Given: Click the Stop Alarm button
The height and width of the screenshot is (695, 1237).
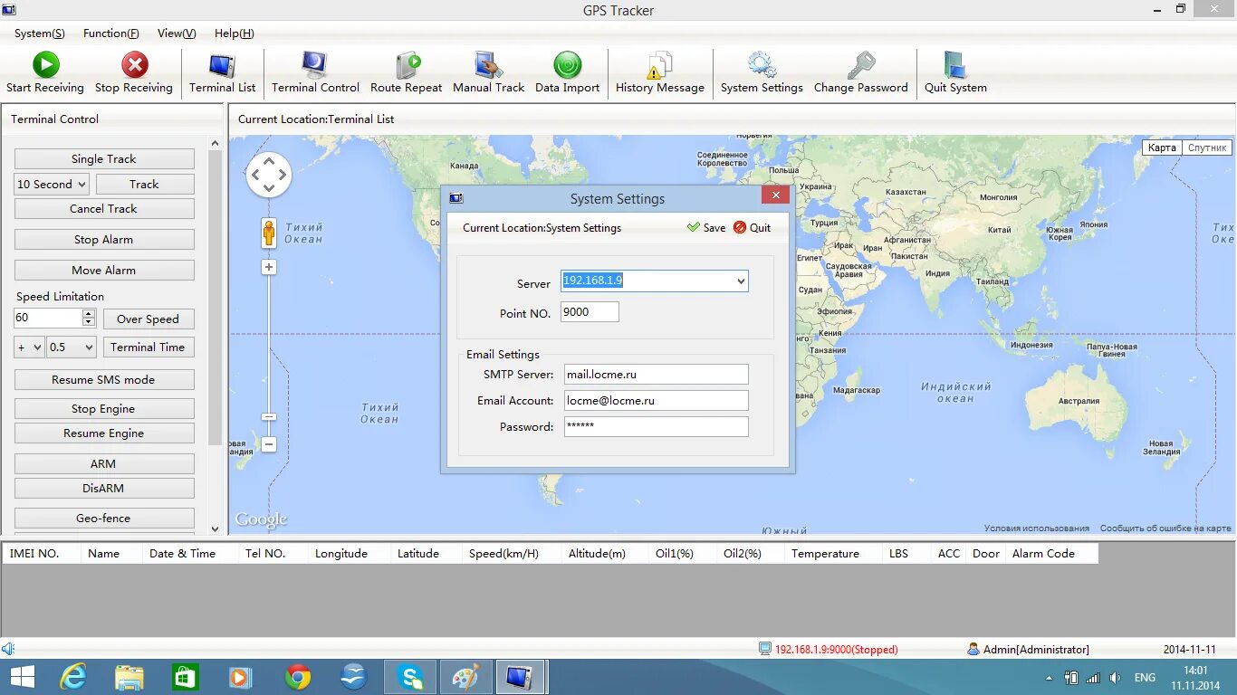Looking at the screenshot, I should 104,239.
